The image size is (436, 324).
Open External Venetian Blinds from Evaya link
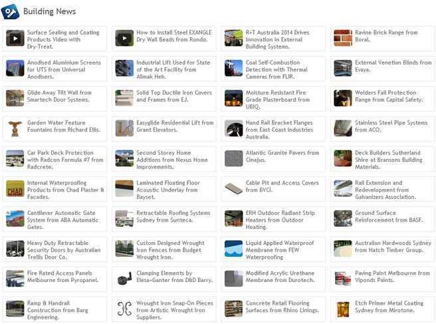point(393,66)
